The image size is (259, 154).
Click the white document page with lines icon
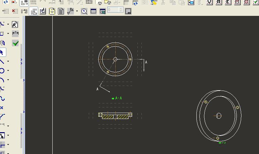pos(61,11)
